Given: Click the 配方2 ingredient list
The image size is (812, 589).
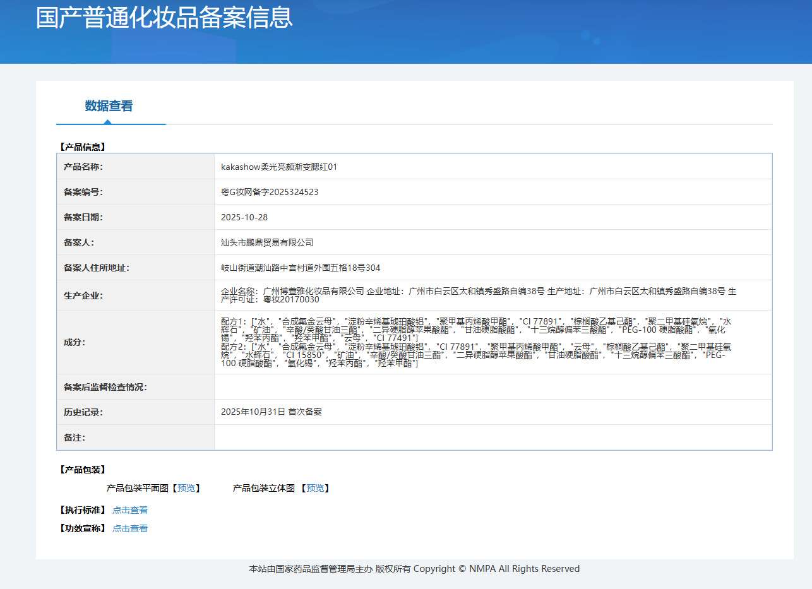Looking at the screenshot, I should pyautogui.click(x=475, y=355).
